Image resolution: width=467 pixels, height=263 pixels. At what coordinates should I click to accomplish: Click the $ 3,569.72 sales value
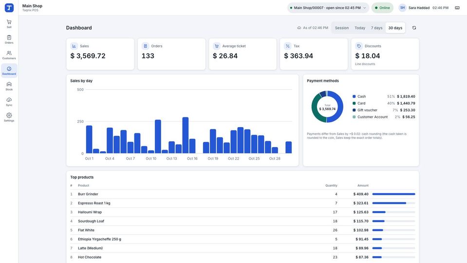coord(88,56)
